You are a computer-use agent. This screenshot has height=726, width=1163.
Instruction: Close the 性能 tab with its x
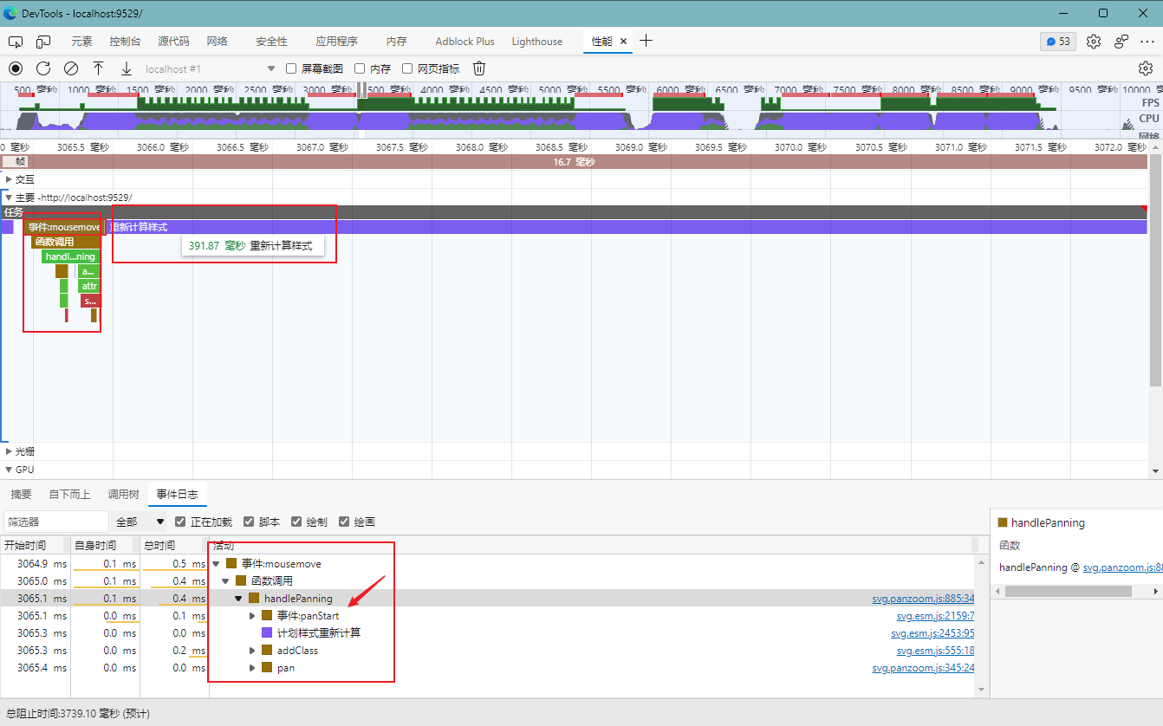(x=623, y=42)
